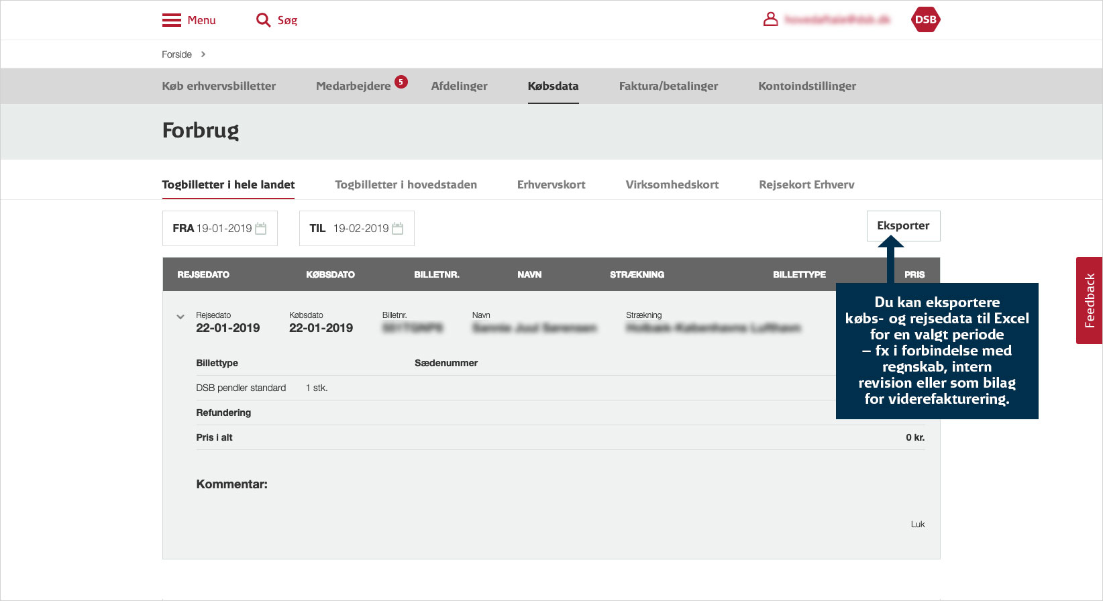
Task: Open the FRA date calendar icon
Action: click(261, 229)
